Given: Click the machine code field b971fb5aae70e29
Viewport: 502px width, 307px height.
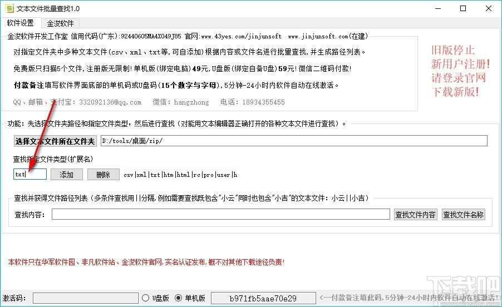Looking at the screenshot, I should pos(263,298).
